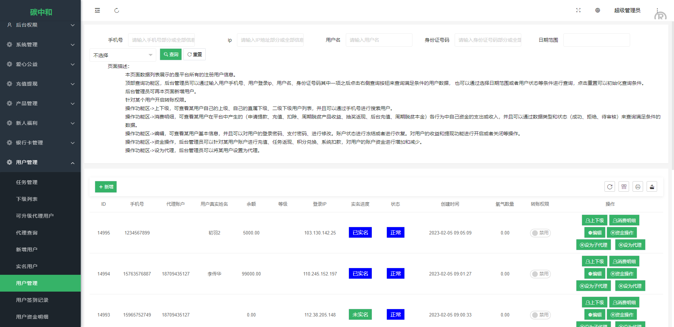Open the language globe icon
674x327 pixels.
coord(597,11)
